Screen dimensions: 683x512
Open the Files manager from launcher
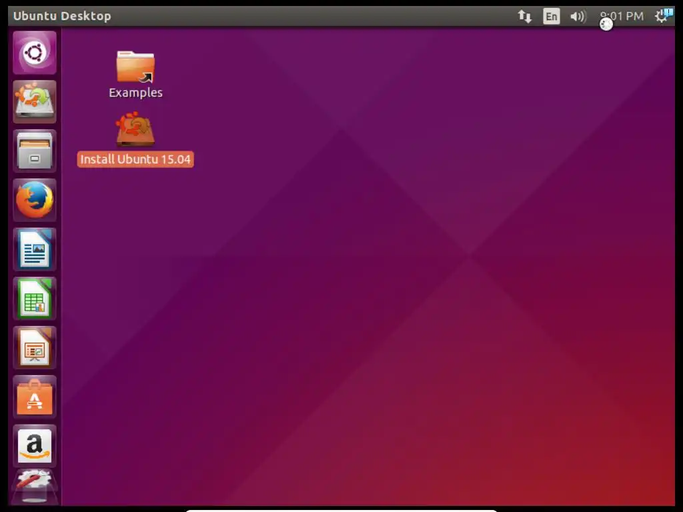[x=35, y=151]
